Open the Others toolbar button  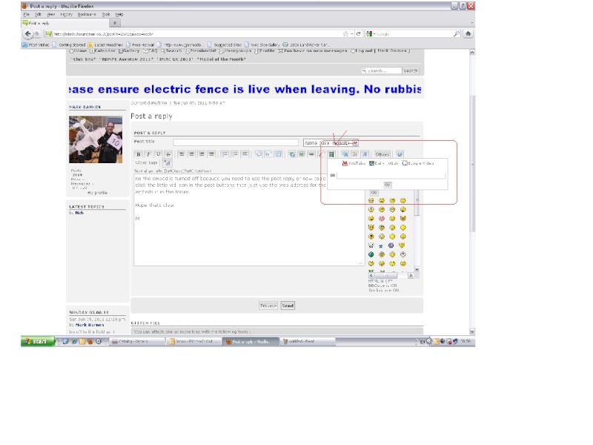(382, 154)
